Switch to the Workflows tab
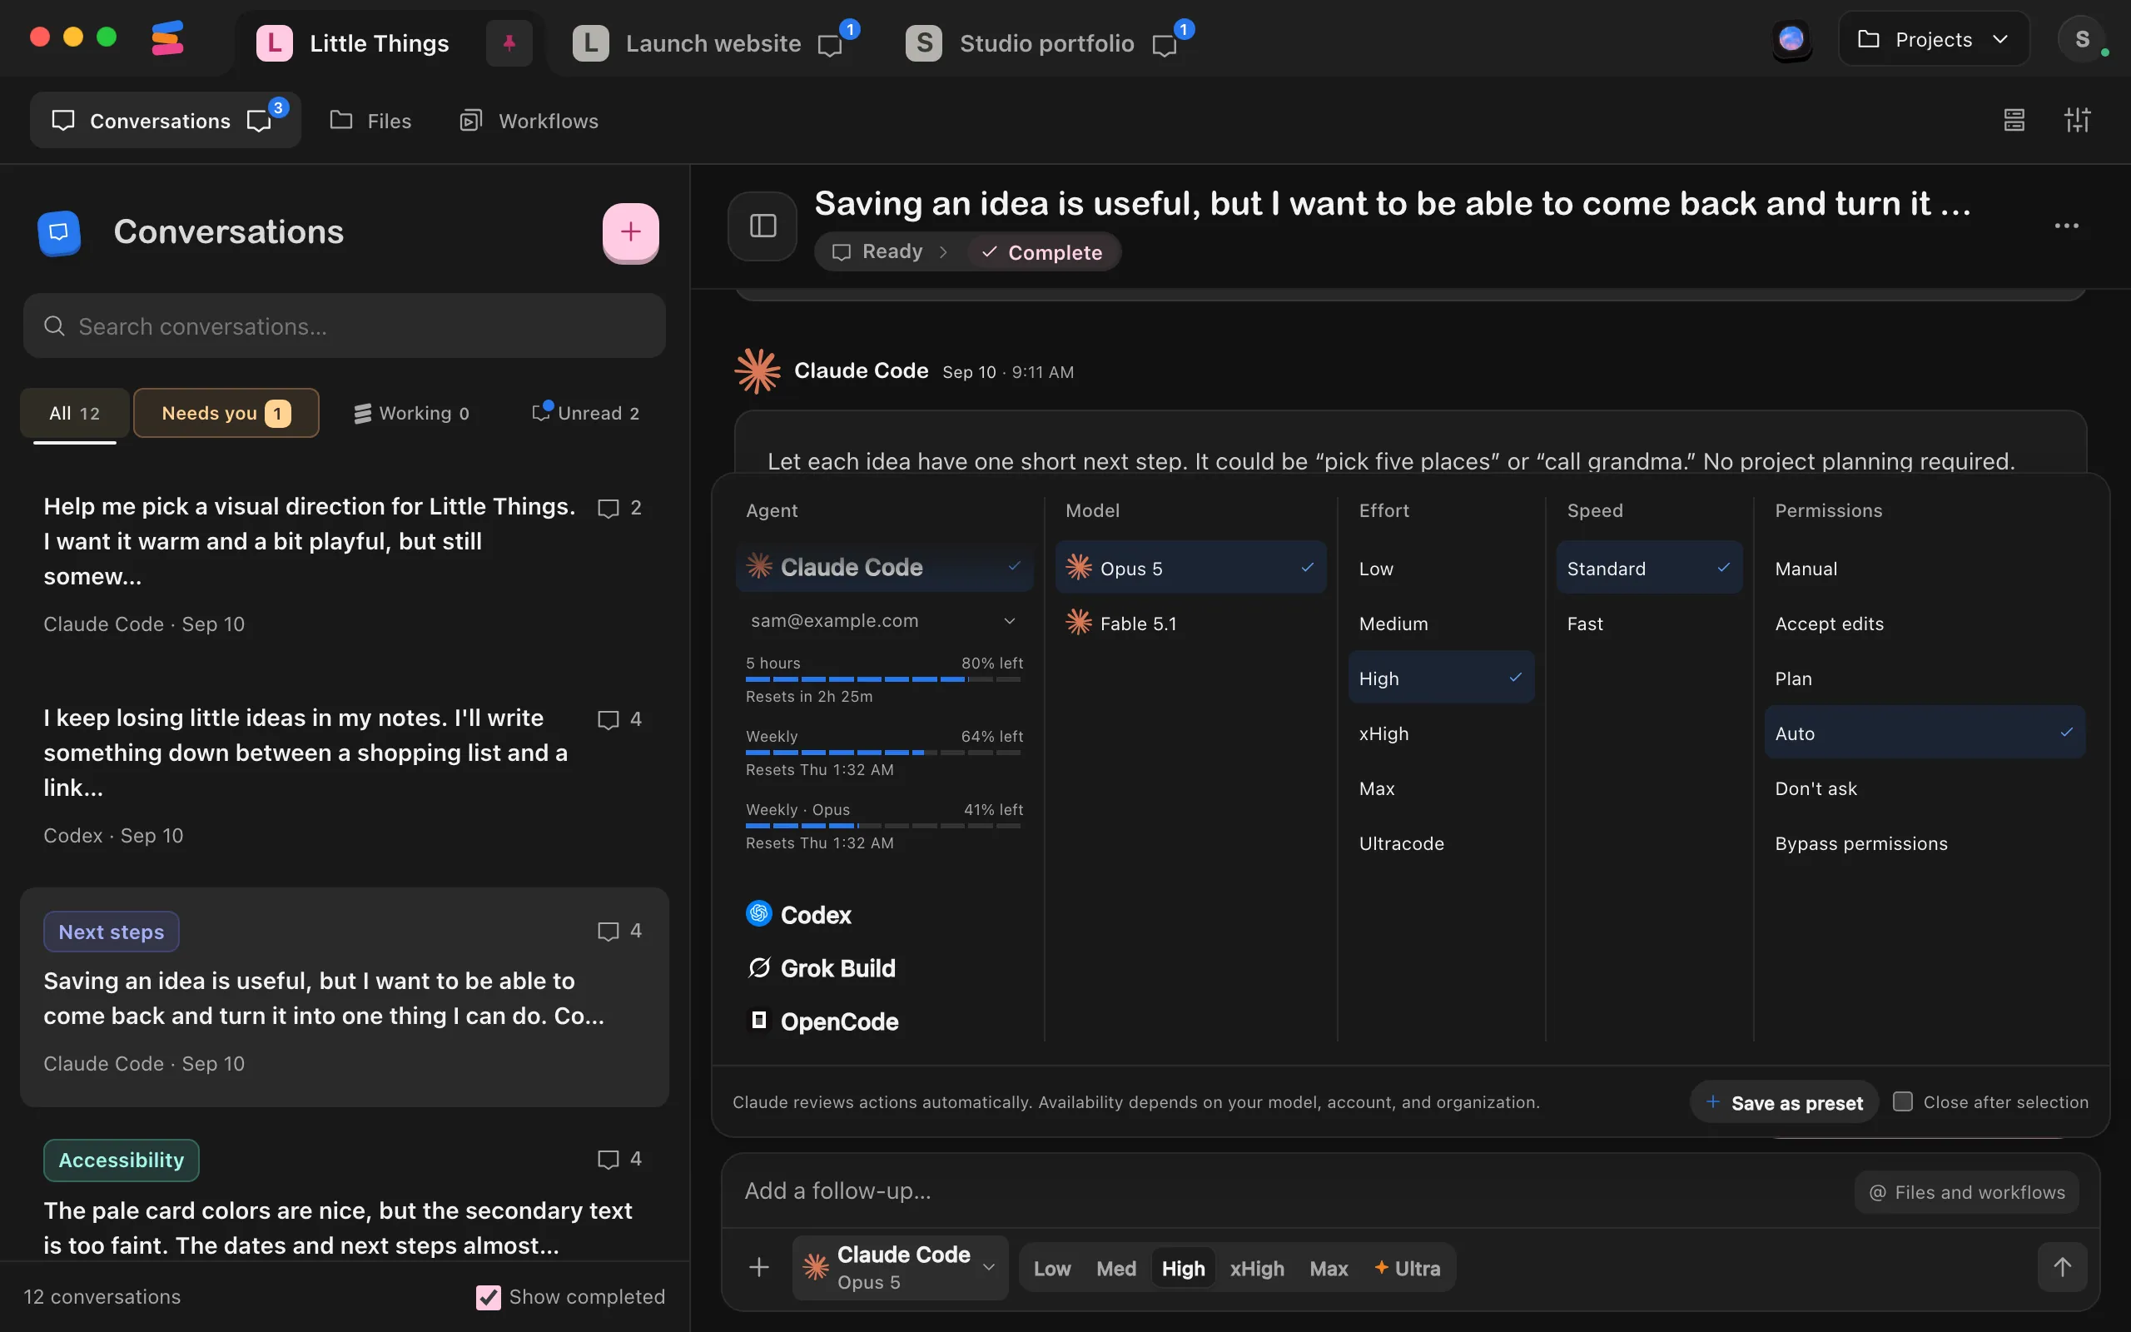The height and width of the screenshot is (1332, 2131). pyautogui.click(x=529, y=121)
